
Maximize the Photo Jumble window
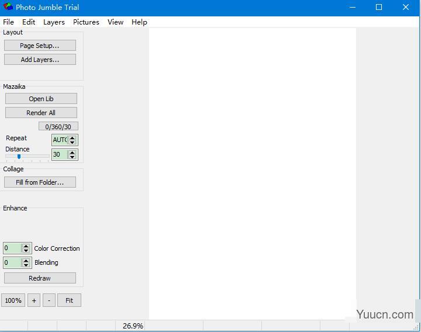(x=379, y=7)
